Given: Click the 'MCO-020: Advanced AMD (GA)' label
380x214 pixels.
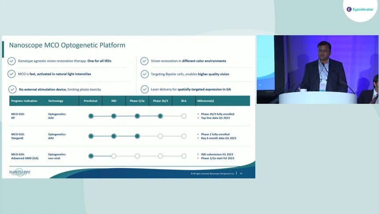Looking at the screenshot, I should (x=25, y=156).
